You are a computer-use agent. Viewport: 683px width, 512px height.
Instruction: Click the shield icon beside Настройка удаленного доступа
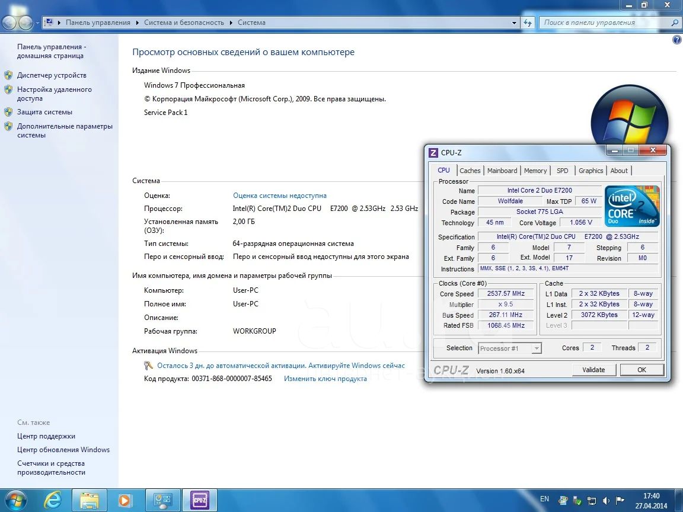point(8,89)
